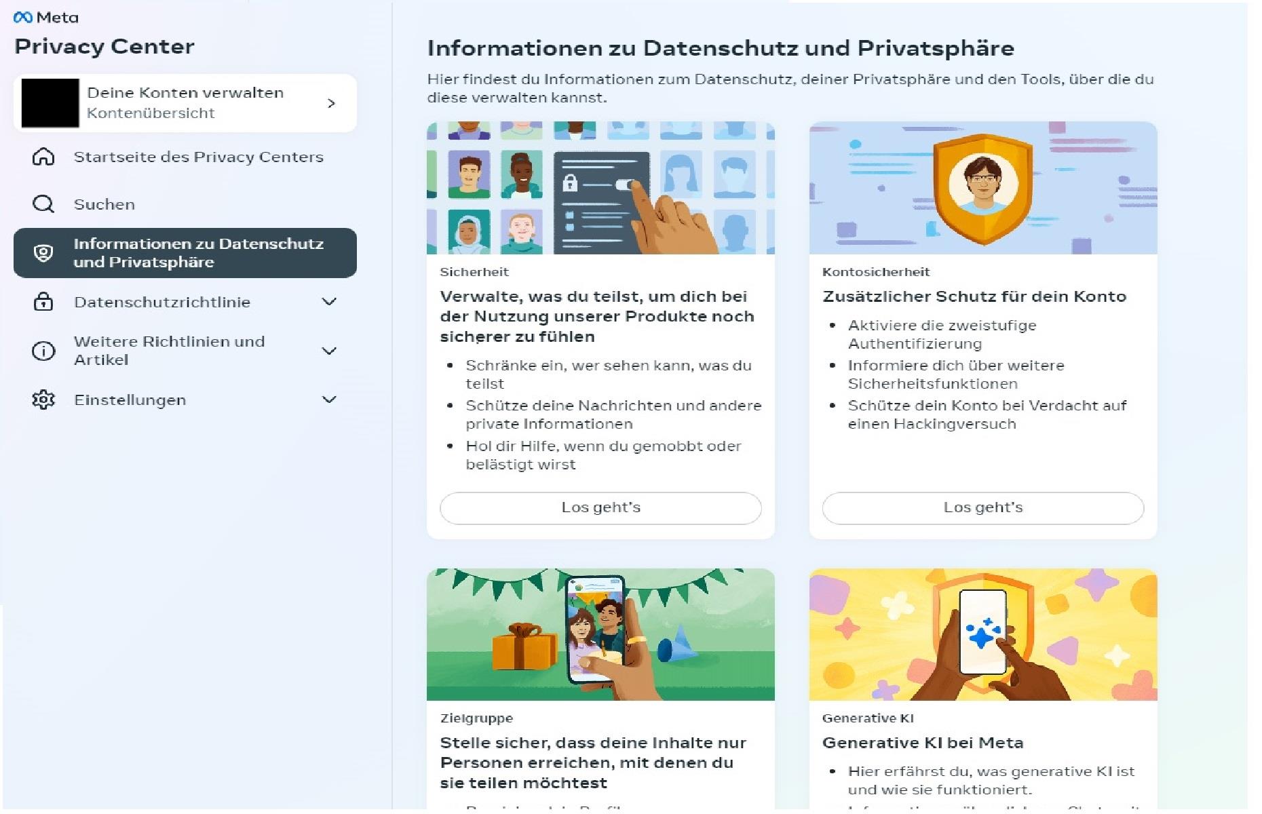The height and width of the screenshot is (814, 1262).
Task: Click the Zielgruppe category label
Action: (476, 718)
